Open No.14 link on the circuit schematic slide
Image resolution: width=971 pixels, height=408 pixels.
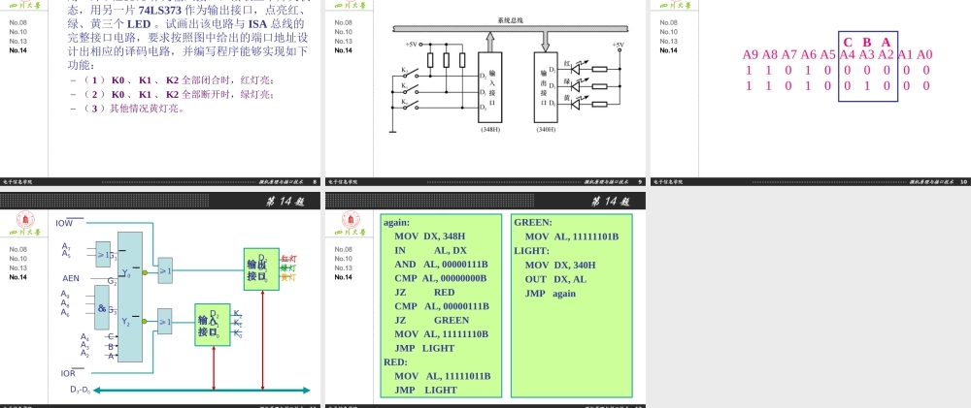[x=344, y=50]
